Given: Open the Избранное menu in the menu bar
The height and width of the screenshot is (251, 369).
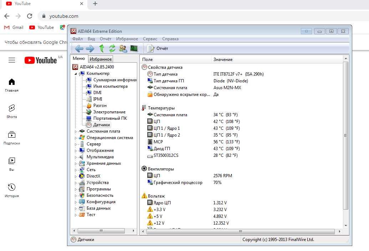Looking at the screenshot, I should (127, 39).
